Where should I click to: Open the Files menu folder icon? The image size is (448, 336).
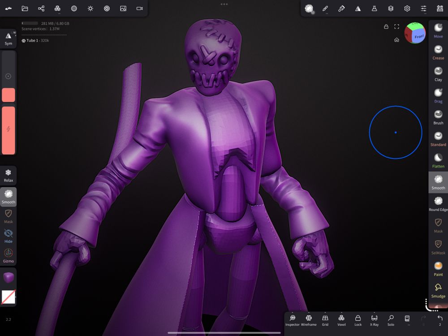pos(25,9)
